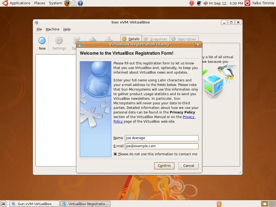
Task: Click the Cancel button in the registration form
Action: pyautogui.click(x=188, y=166)
